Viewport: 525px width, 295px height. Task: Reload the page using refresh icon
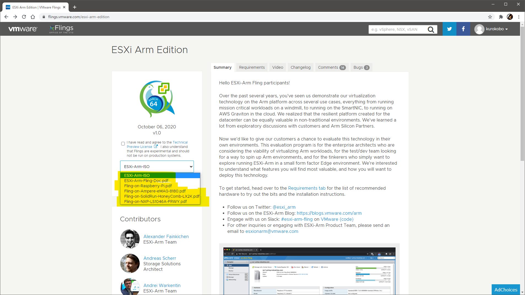tap(24, 17)
